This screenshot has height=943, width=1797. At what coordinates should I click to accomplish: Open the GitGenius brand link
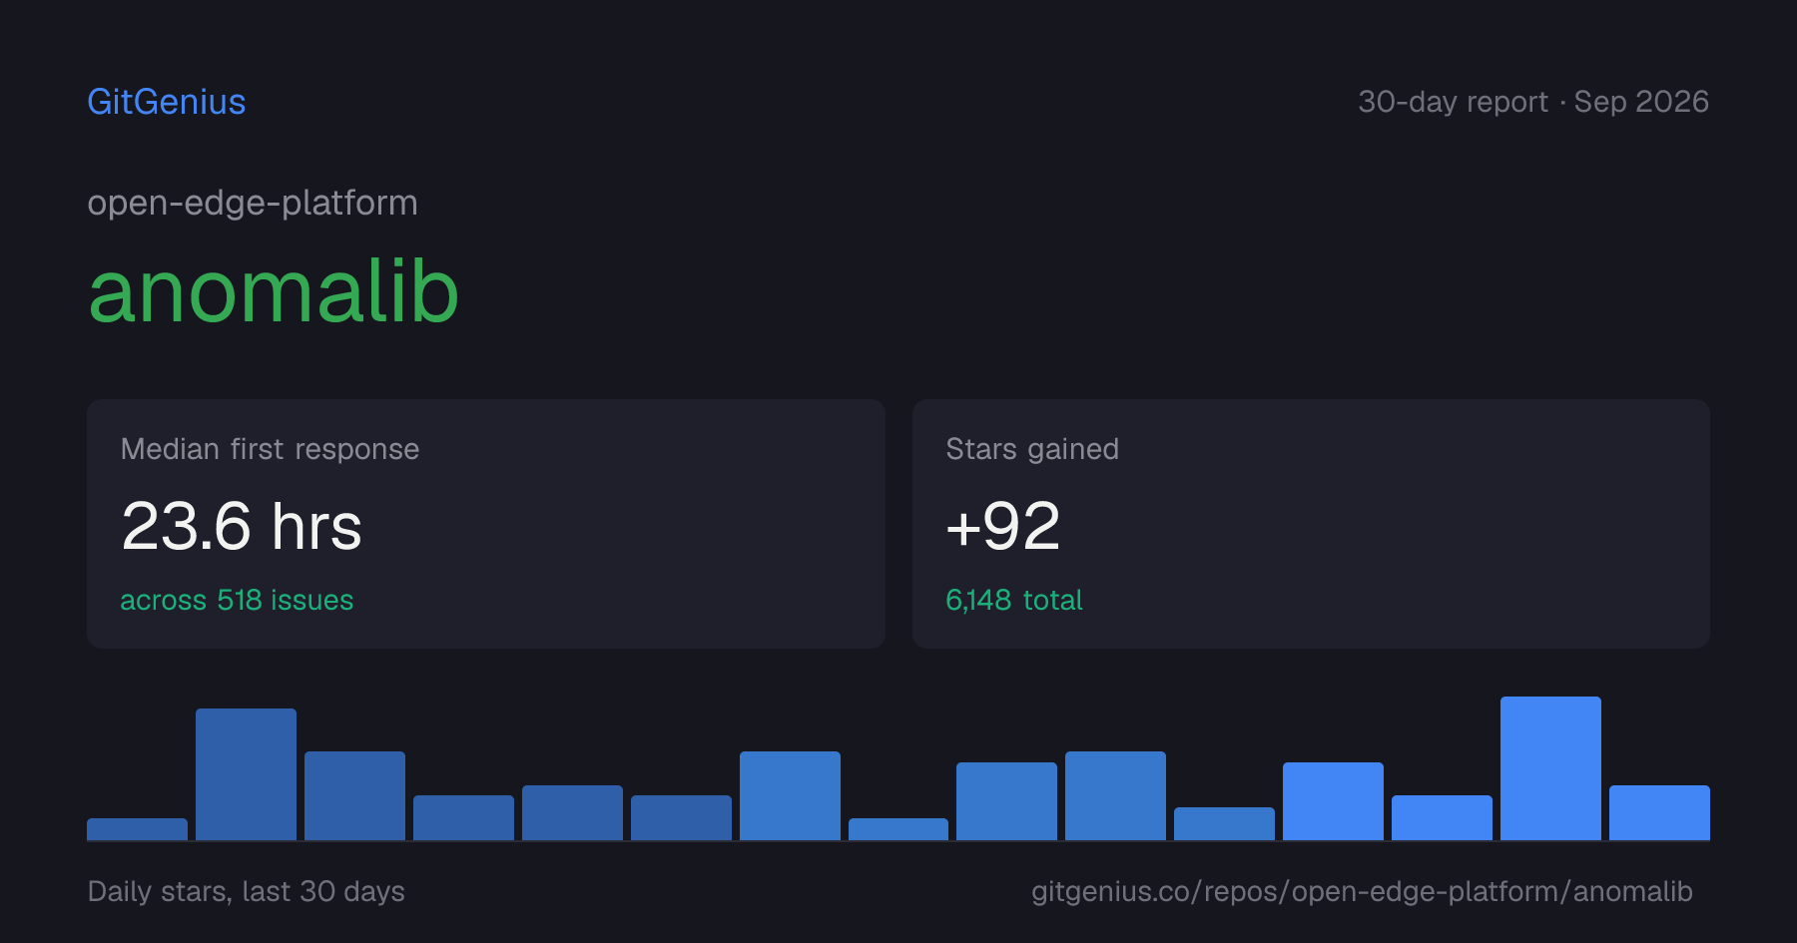click(167, 102)
